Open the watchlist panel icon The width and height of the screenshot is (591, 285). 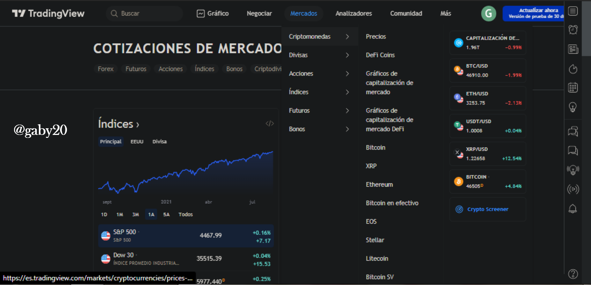(x=573, y=11)
